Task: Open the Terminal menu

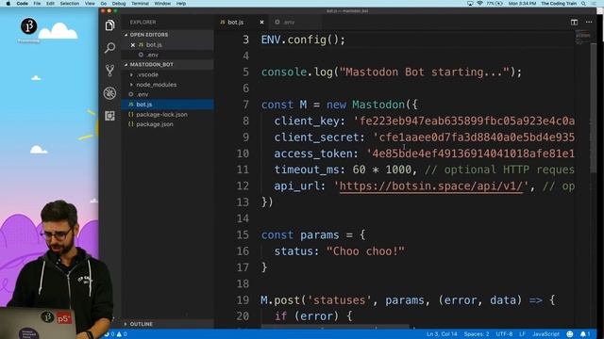Action: coord(140,4)
